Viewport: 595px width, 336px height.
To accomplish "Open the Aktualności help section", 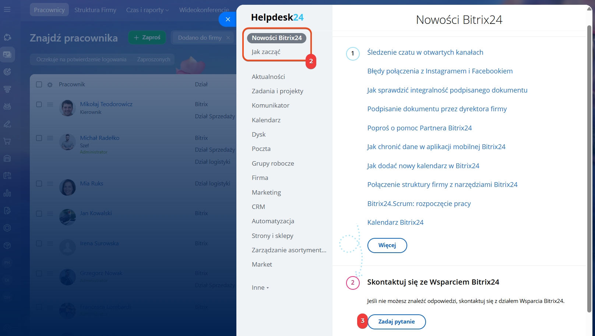I will coord(268,77).
